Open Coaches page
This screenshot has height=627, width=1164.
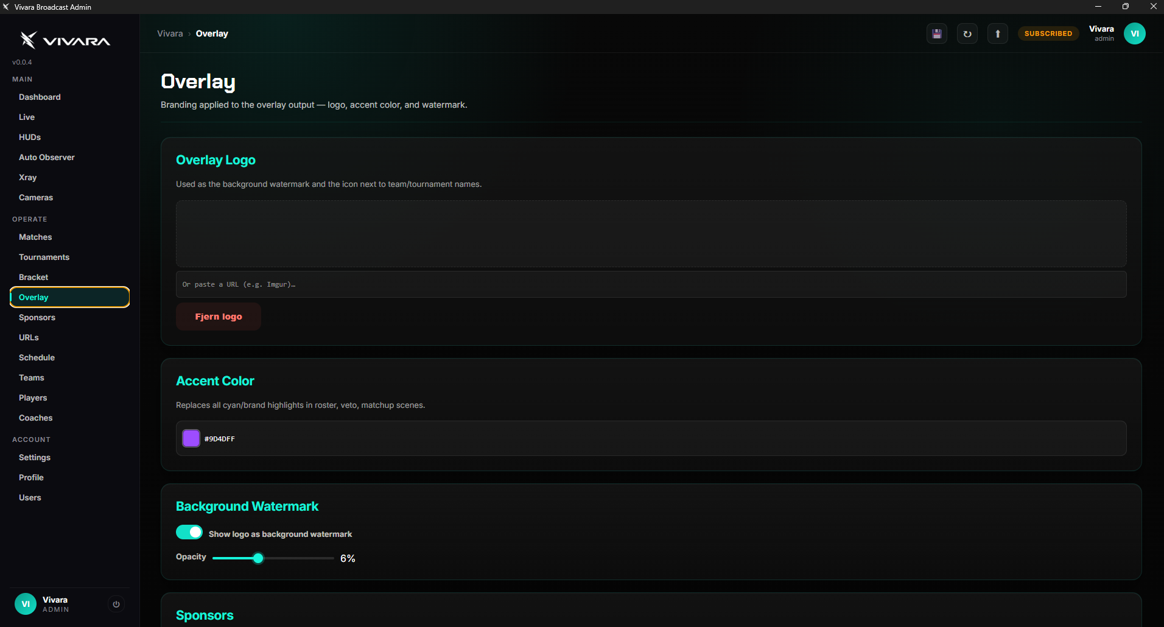[x=70, y=418]
